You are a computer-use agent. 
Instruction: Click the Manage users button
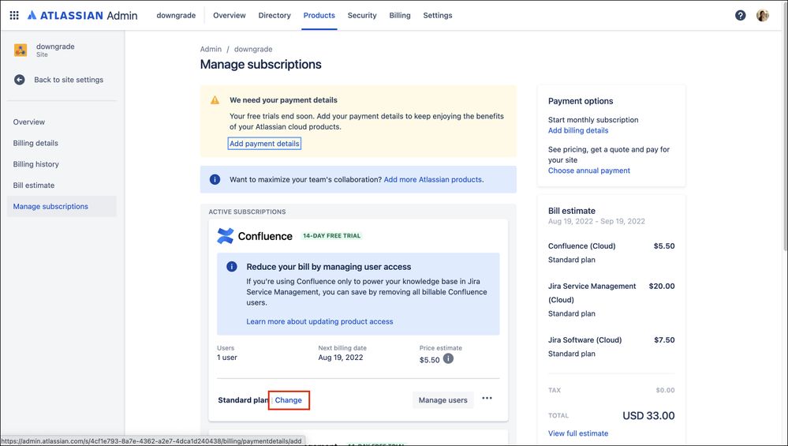click(443, 400)
